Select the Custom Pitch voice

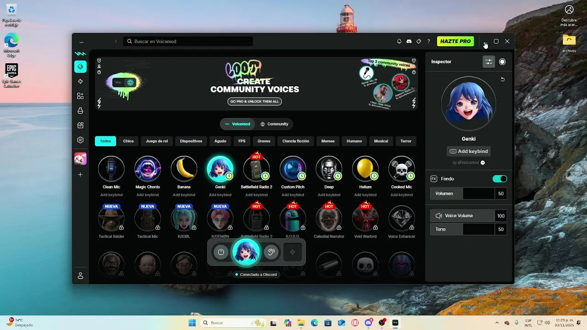click(293, 169)
